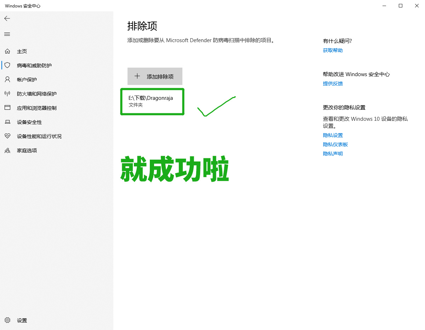Click the device performance heart icon
Screen dimensions: 425x330
[7, 136]
